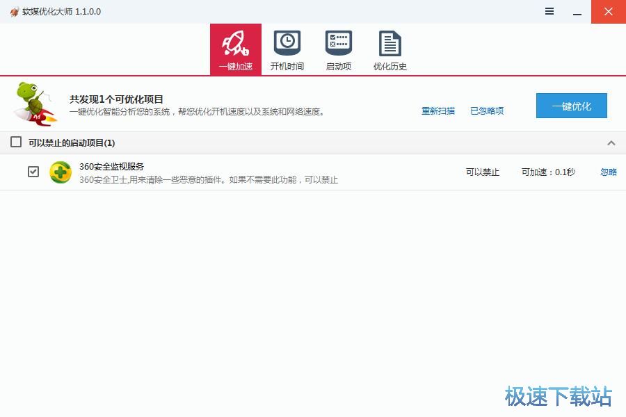The width and height of the screenshot is (626, 417).
Task: Click the 重新扫描 link
Action: tap(438, 111)
